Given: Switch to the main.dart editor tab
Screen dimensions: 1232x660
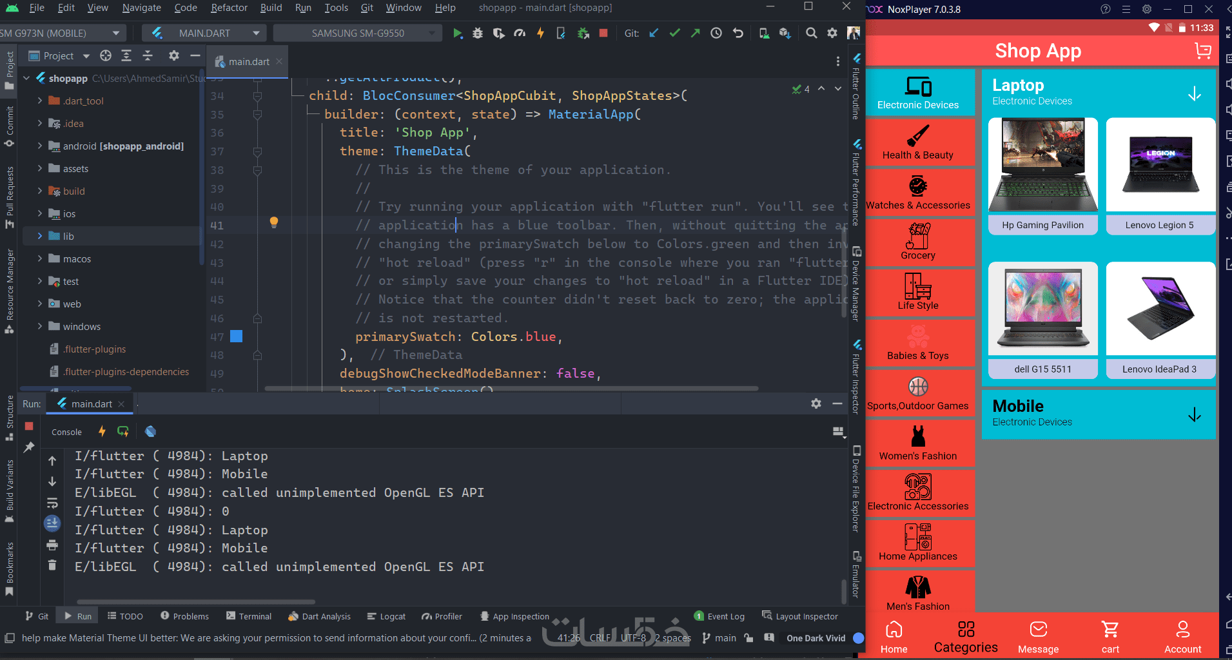Looking at the screenshot, I should pos(249,62).
